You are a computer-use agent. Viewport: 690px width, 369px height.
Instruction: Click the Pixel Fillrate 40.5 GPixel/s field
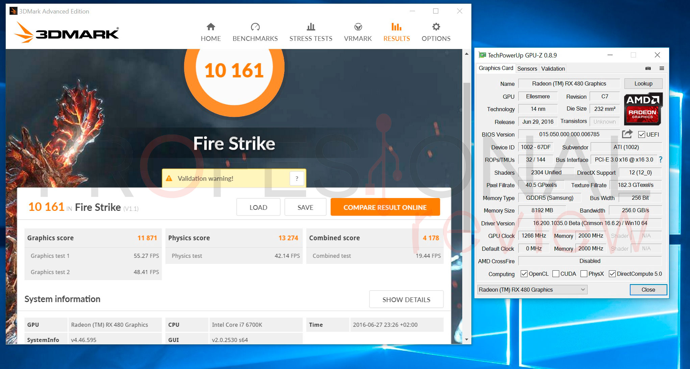[x=541, y=185]
